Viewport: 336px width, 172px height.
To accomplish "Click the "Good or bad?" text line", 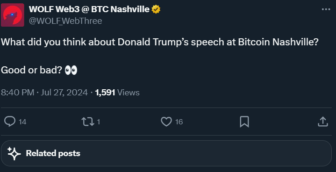I will (x=31, y=70).
